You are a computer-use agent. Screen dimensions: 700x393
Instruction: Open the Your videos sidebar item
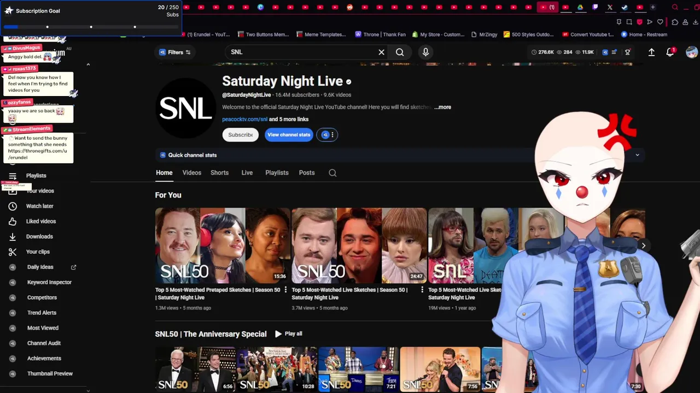click(40, 191)
